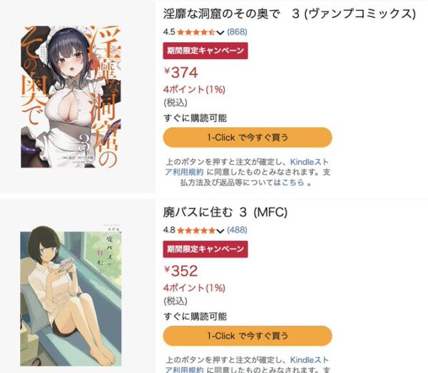The image size is (428, 373).
Task: Click the second 期間限定キャンペーン badge
Action: tap(205, 249)
